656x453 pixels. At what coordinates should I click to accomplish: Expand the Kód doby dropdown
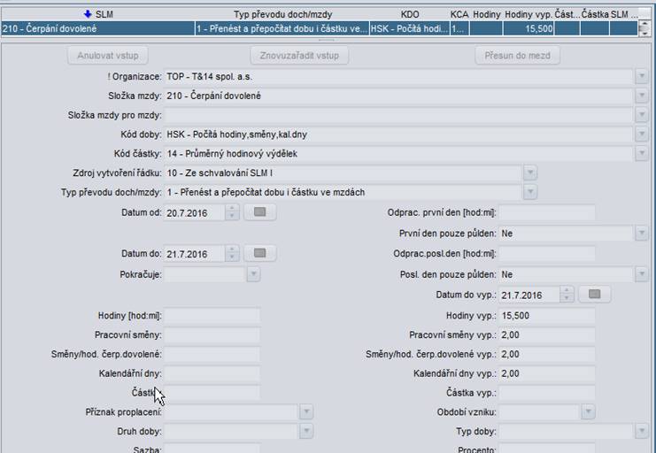(642, 134)
